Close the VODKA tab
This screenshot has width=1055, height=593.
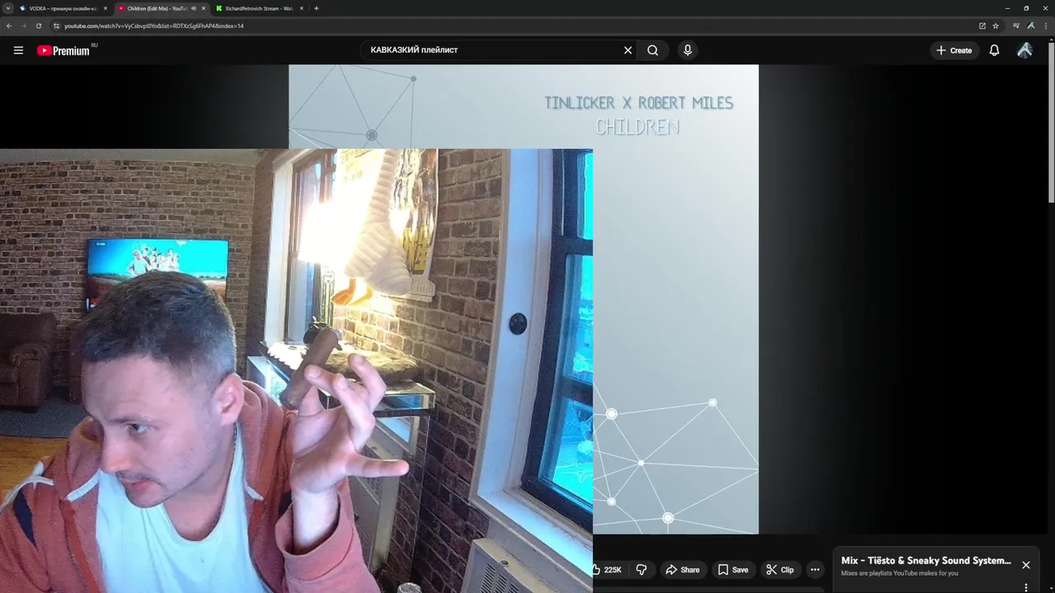pos(105,8)
